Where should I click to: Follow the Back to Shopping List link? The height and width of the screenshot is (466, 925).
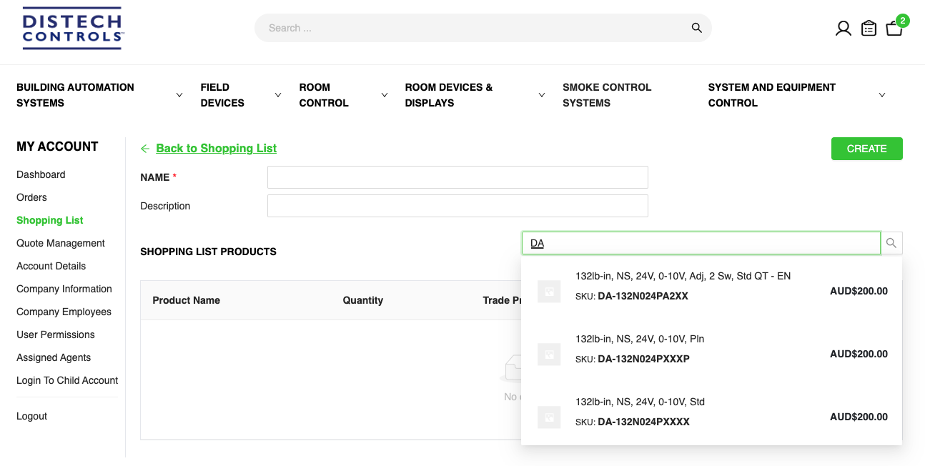click(x=216, y=149)
